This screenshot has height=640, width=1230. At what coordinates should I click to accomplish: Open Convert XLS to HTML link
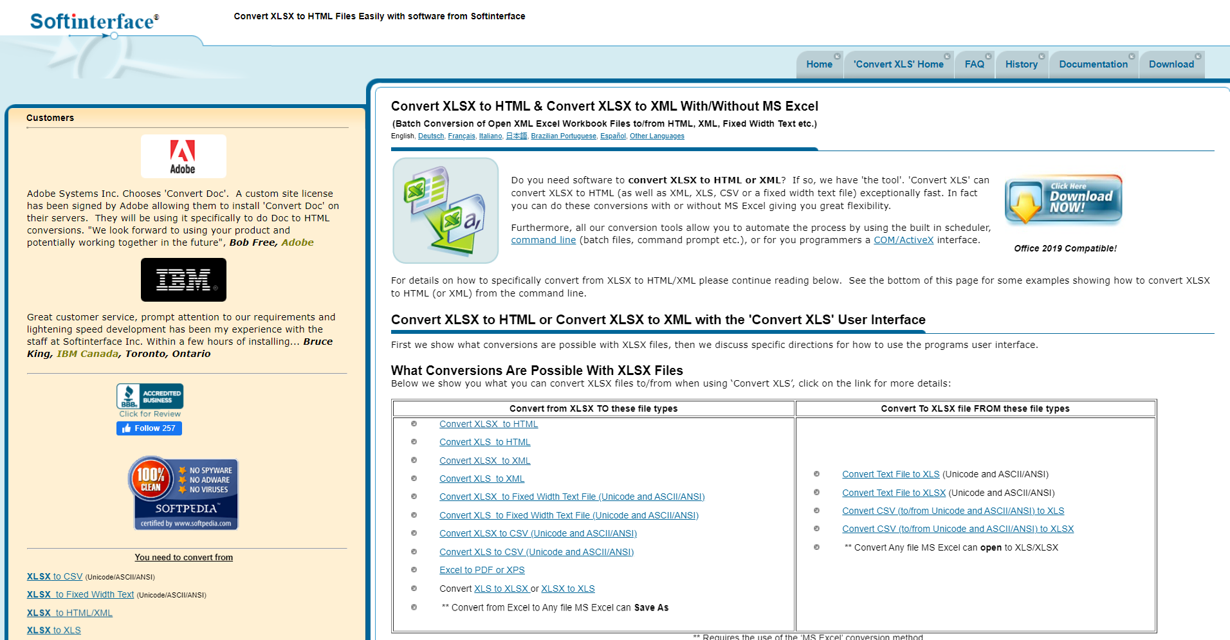(x=485, y=442)
